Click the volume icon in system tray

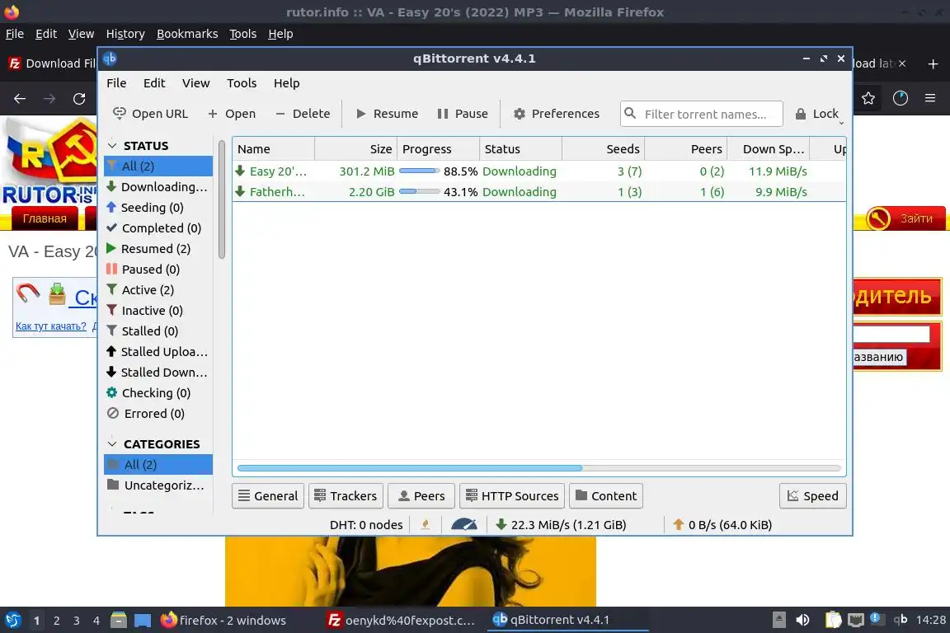point(802,620)
